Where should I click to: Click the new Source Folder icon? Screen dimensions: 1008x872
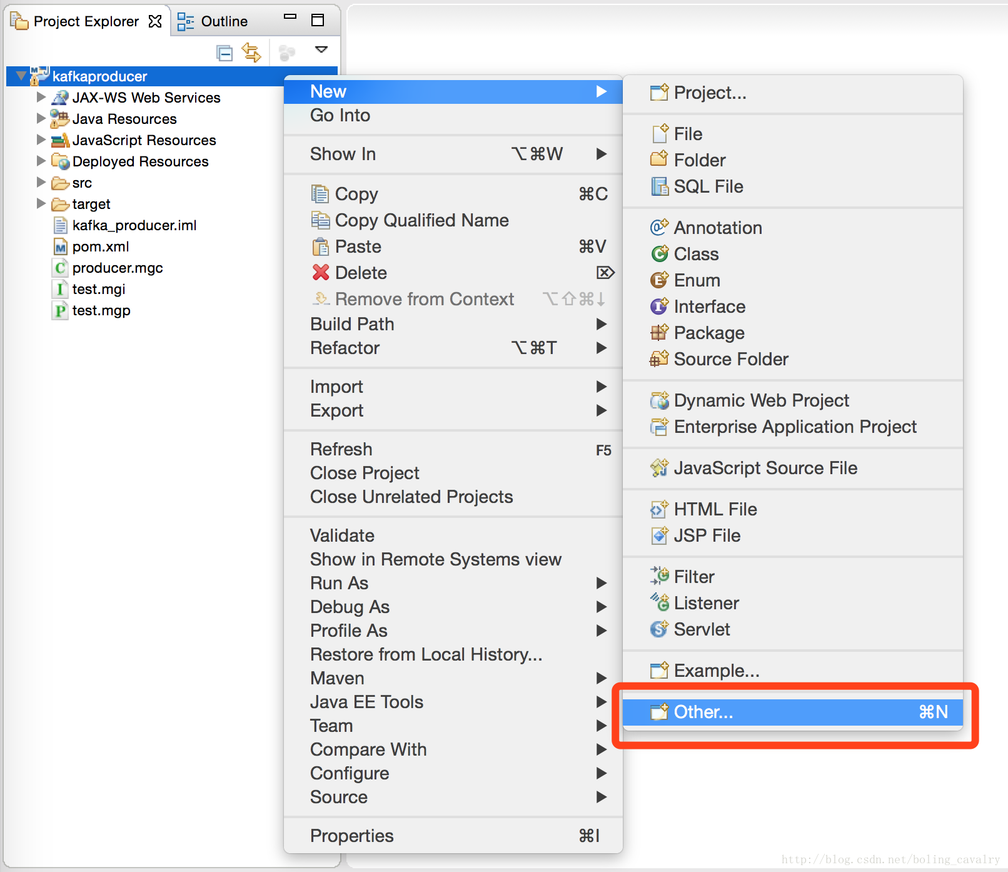point(660,359)
